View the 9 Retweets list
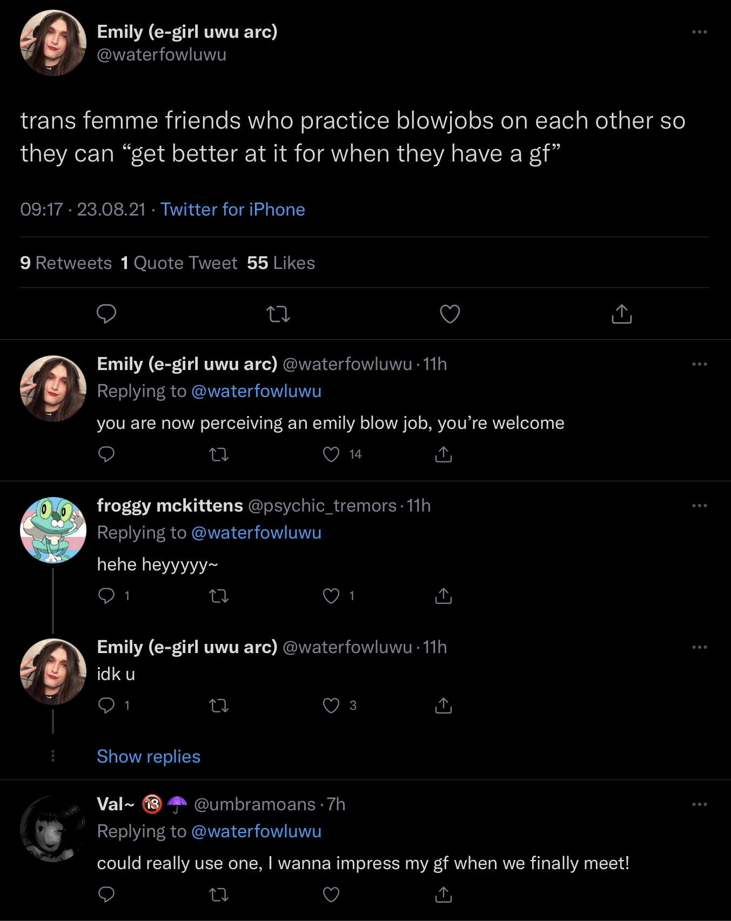 click(x=66, y=263)
